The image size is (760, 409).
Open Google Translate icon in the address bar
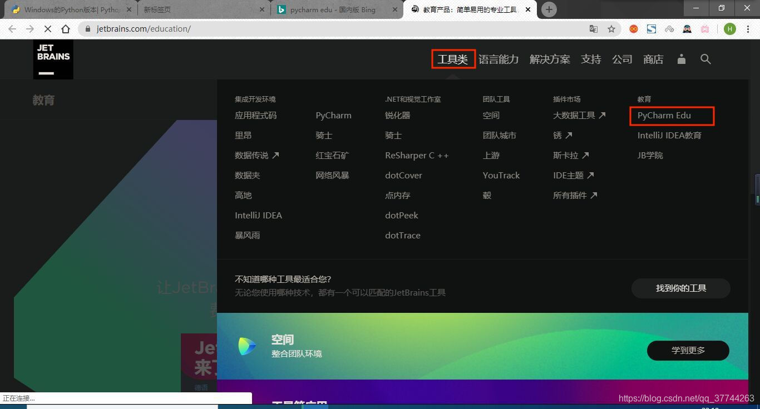[x=593, y=28]
